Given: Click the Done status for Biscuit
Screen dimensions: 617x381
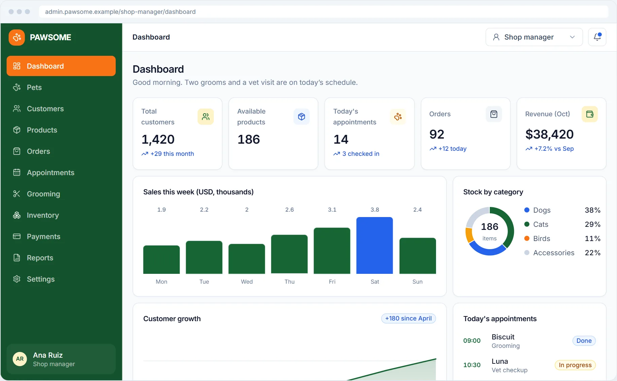Looking at the screenshot, I should 584,341.
